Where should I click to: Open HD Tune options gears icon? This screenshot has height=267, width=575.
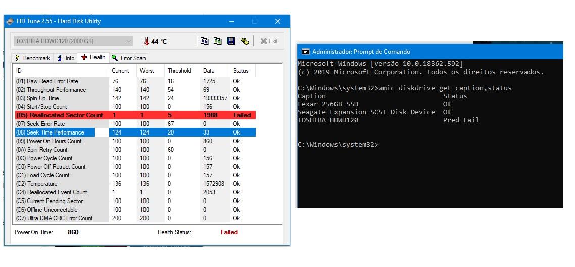pos(245,41)
